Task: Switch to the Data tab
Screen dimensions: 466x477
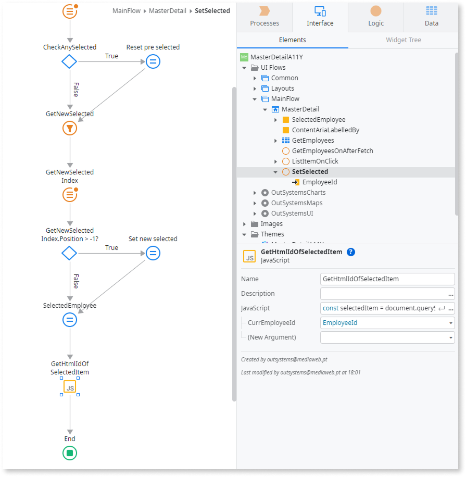Action: pyautogui.click(x=431, y=17)
